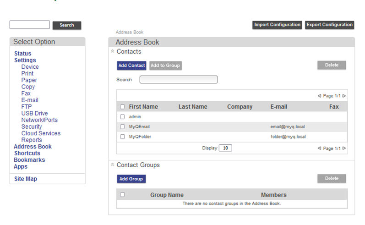Toggle select-all checkbox in Contact Groups header
This screenshot has width=365, height=225.
coord(122,195)
